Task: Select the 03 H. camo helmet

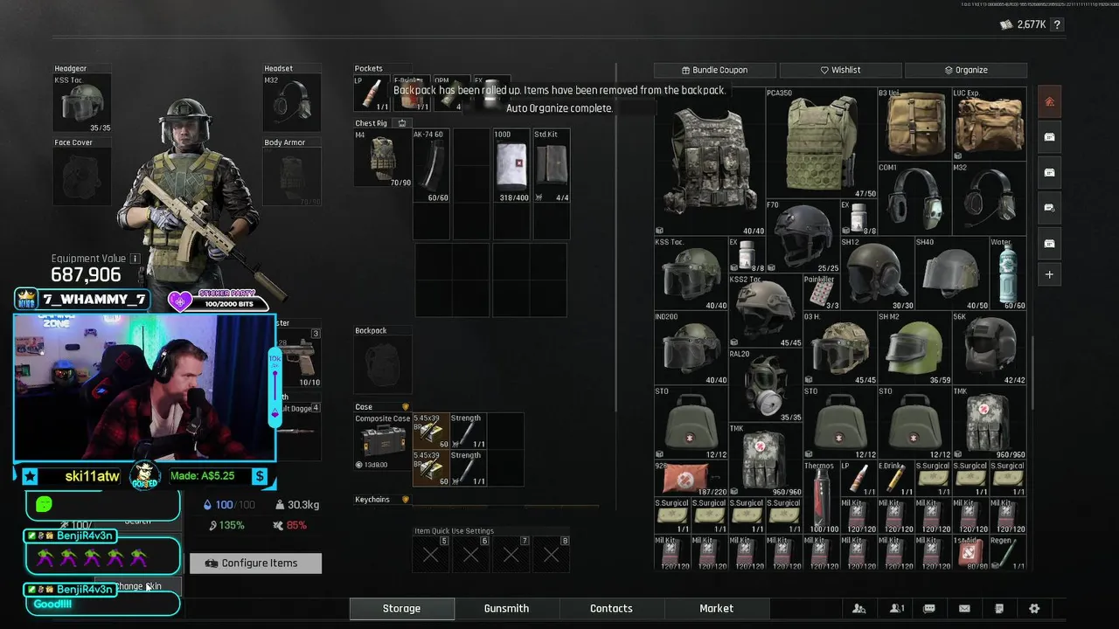Action: pos(840,348)
